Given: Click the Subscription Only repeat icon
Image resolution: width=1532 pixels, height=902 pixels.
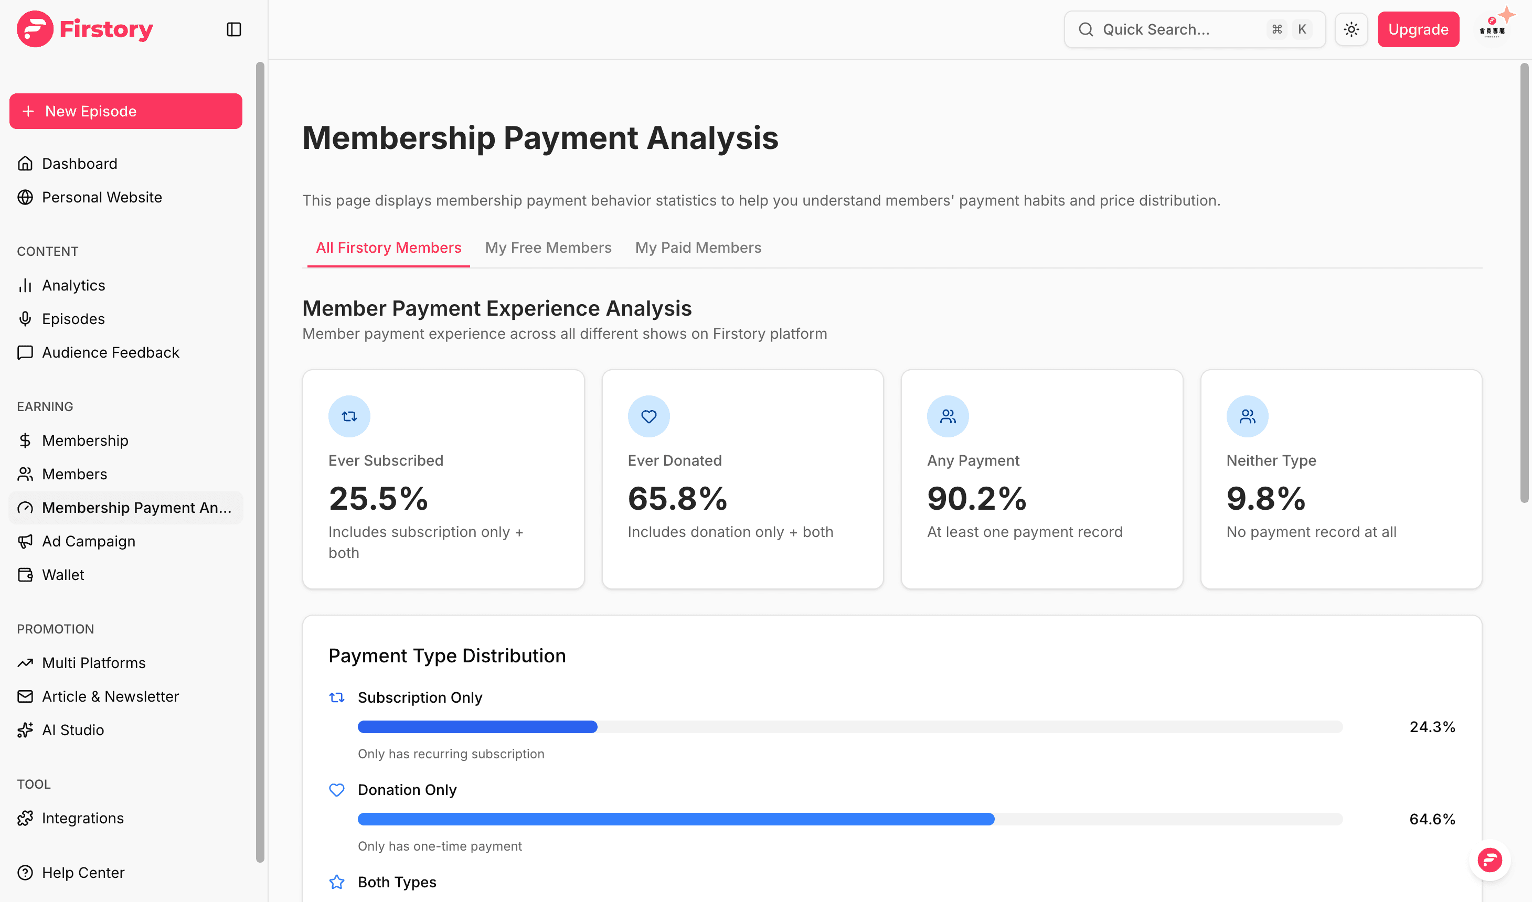Looking at the screenshot, I should click(337, 697).
